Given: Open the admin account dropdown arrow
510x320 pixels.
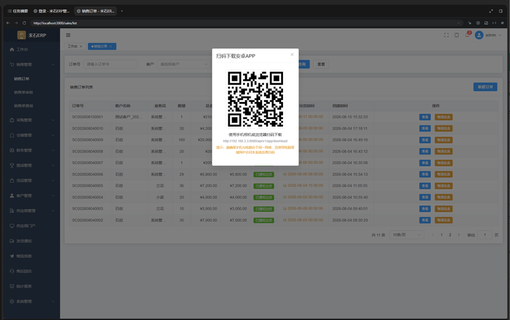Looking at the screenshot, I should 500,35.
